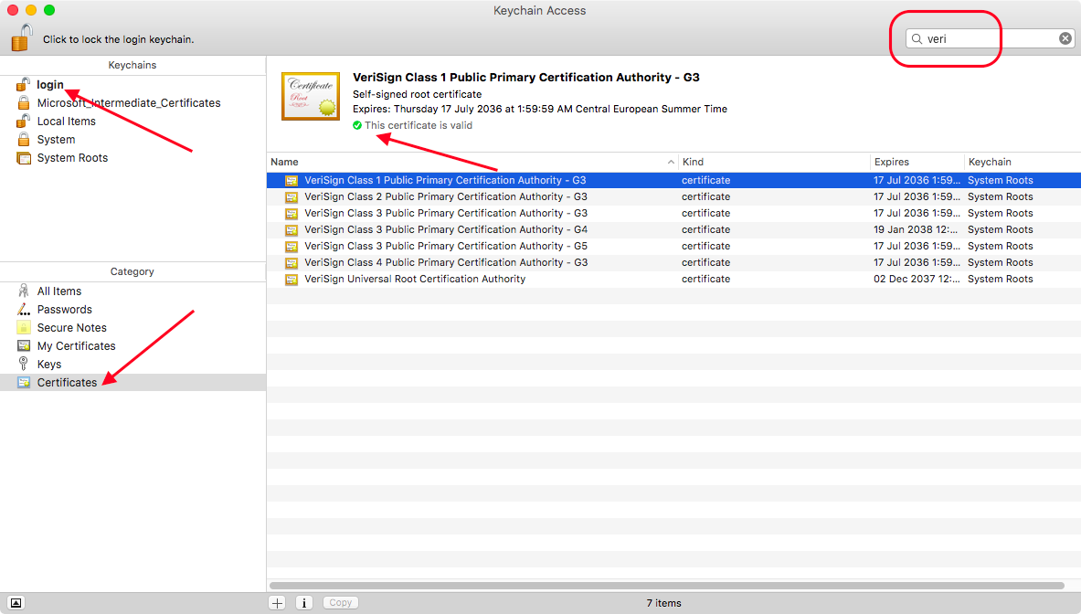The width and height of the screenshot is (1081, 614).
Task: Show info with the 'i' button
Action: point(304,603)
